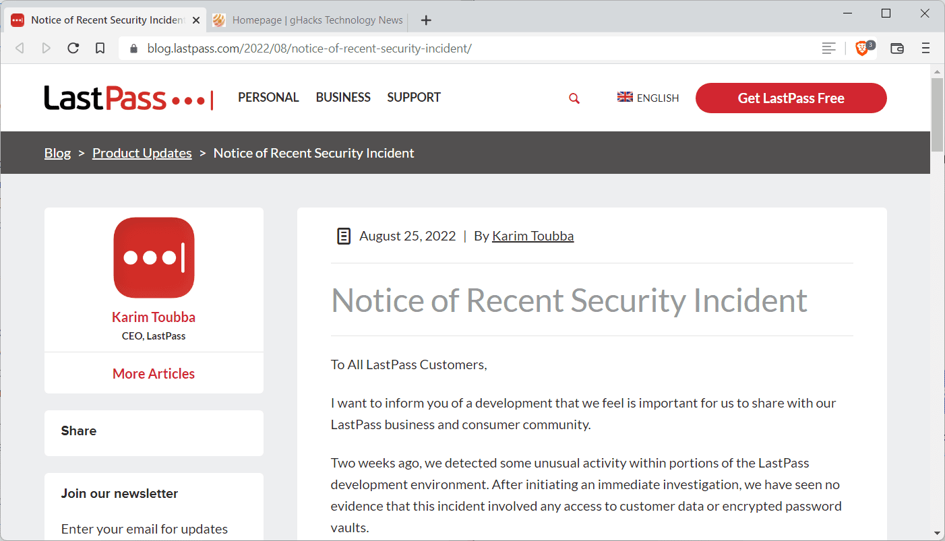Click the vertical page scrollbar thumb
Screen dimensions: 945x541
tap(937, 115)
